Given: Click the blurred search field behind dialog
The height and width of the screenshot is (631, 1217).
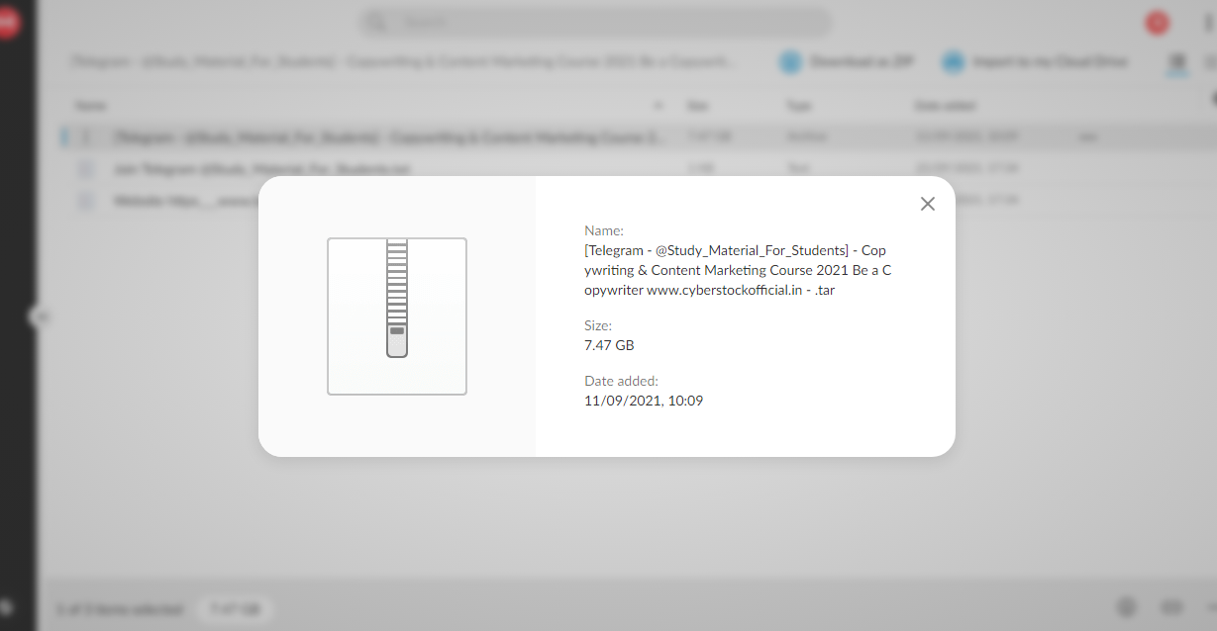Looking at the screenshot, I should [596, 22].
